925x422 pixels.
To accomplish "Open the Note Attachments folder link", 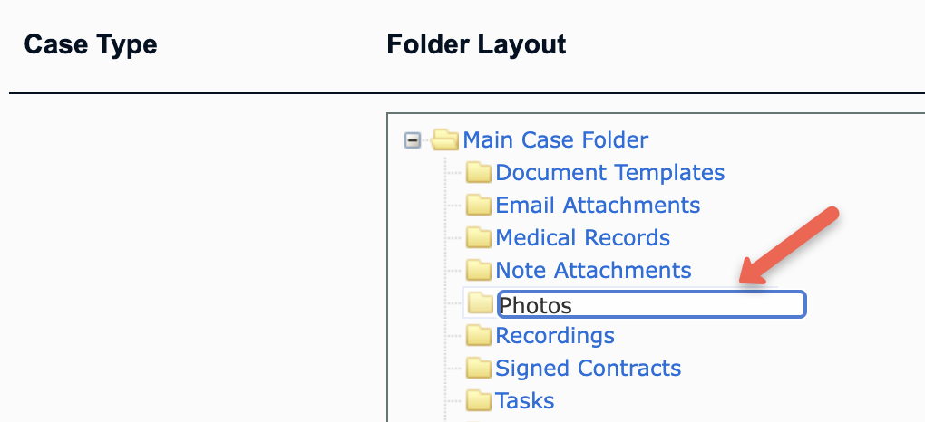I will tap(593, 271).
